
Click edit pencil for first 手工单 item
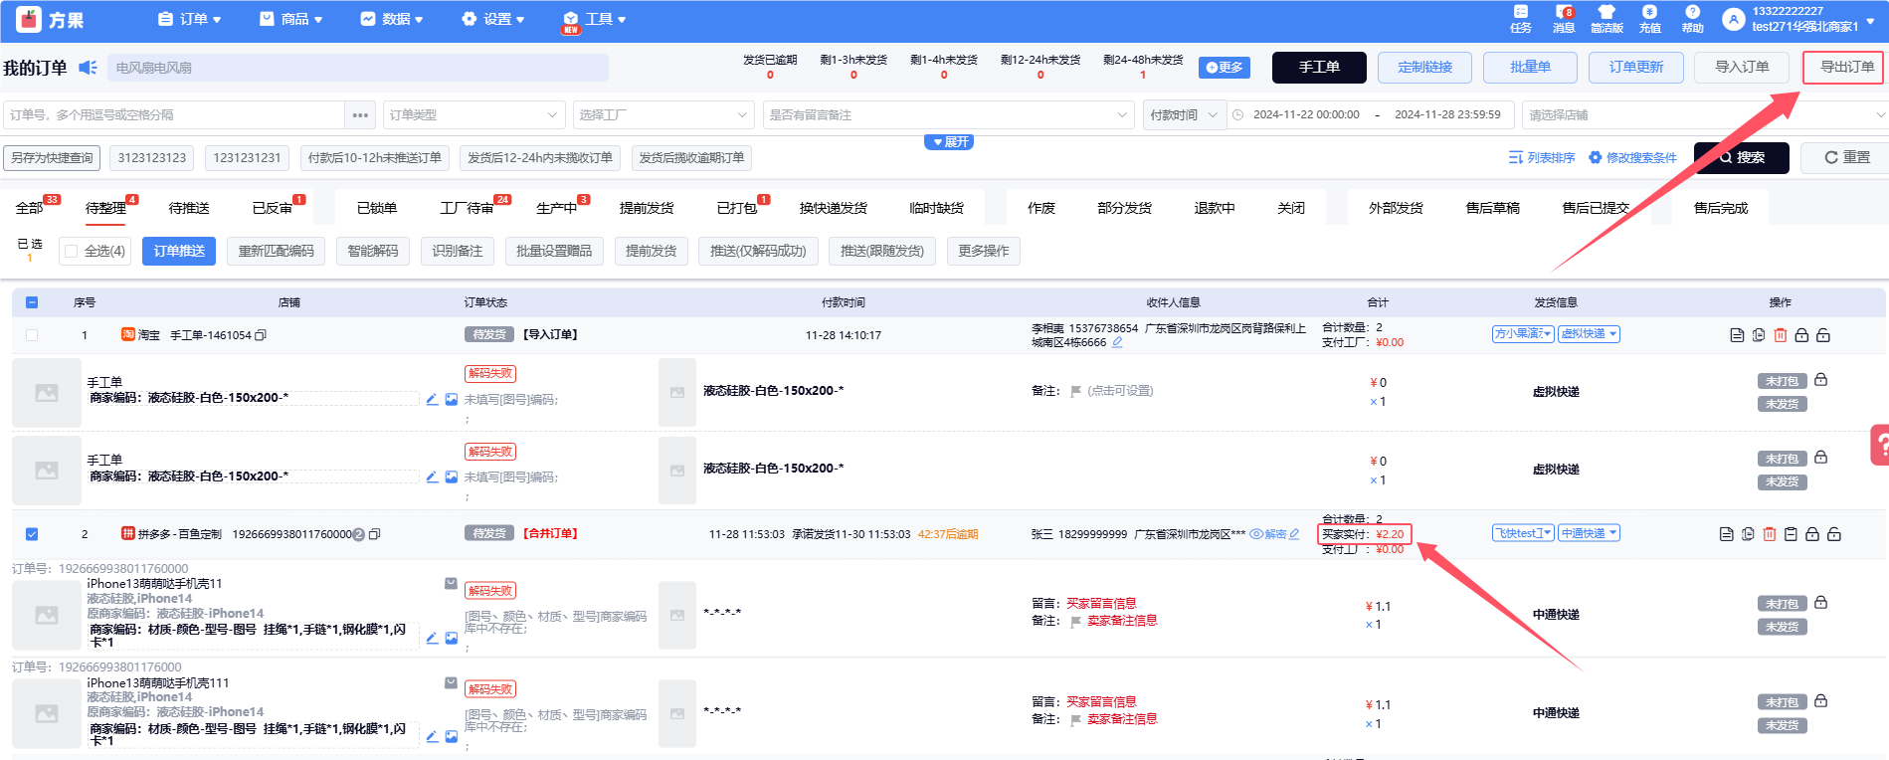coord(432,399)
